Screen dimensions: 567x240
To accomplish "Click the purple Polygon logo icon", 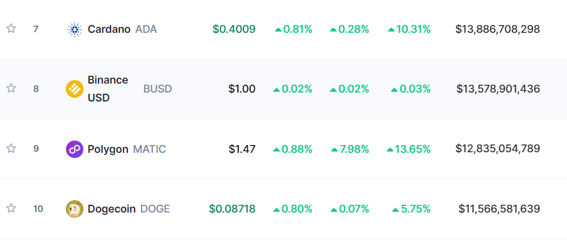I will click(75, 149).
